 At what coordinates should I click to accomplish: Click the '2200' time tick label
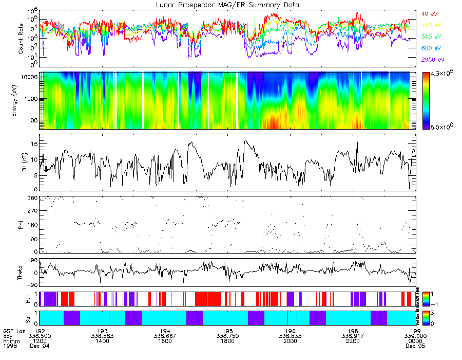coord(353,341)
